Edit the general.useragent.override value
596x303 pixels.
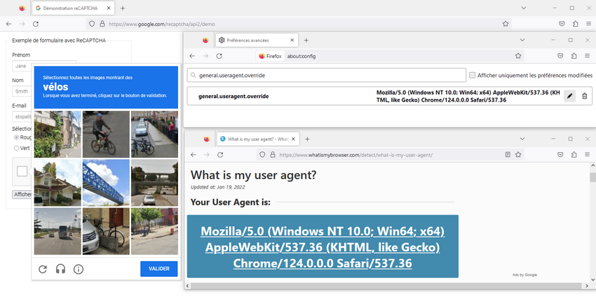569,96
